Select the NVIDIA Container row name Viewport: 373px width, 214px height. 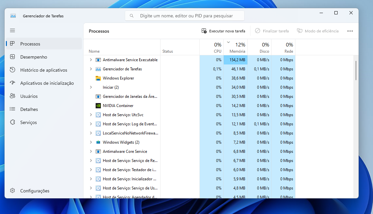(118, 106)
